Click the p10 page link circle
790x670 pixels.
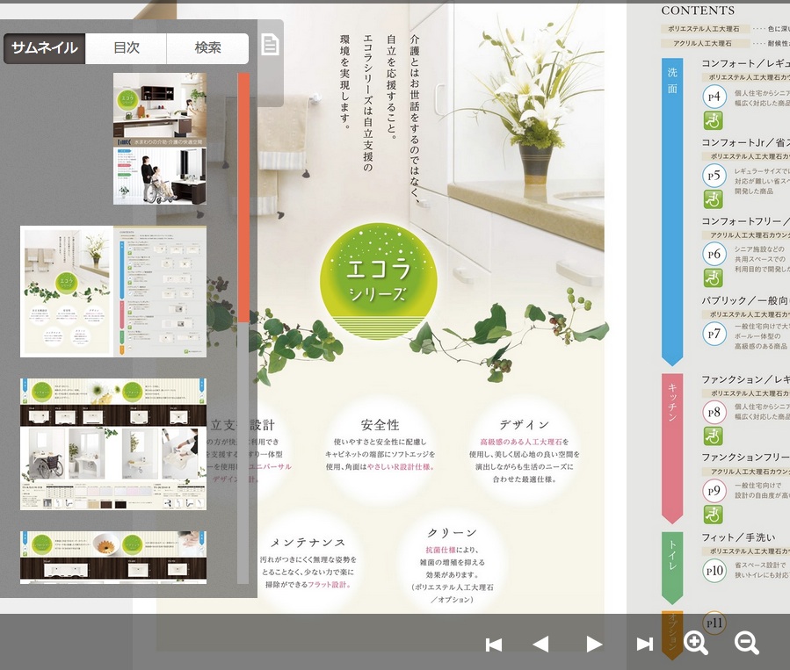[714, 571]
